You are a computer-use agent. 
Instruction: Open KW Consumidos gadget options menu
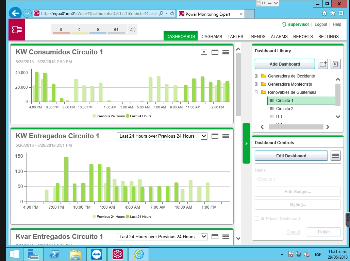(x=226, y=52)
